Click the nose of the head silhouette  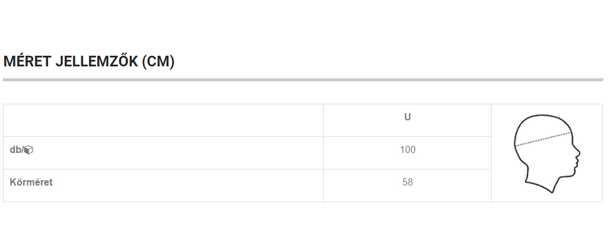[x=578, y=153]
